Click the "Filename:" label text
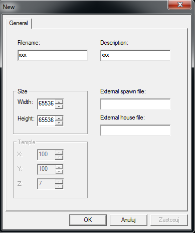 29,43
